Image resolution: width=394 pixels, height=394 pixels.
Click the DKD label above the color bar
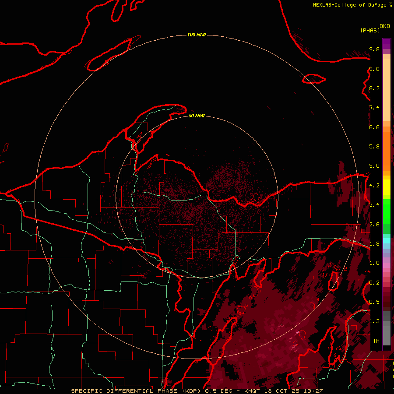pyautogui.click(x=385, y=26)
